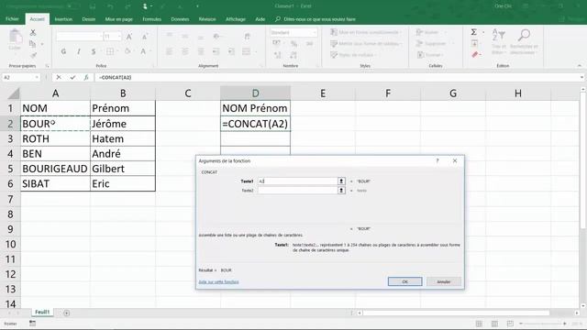Click the Borders icon

click(x=110, y=51)
